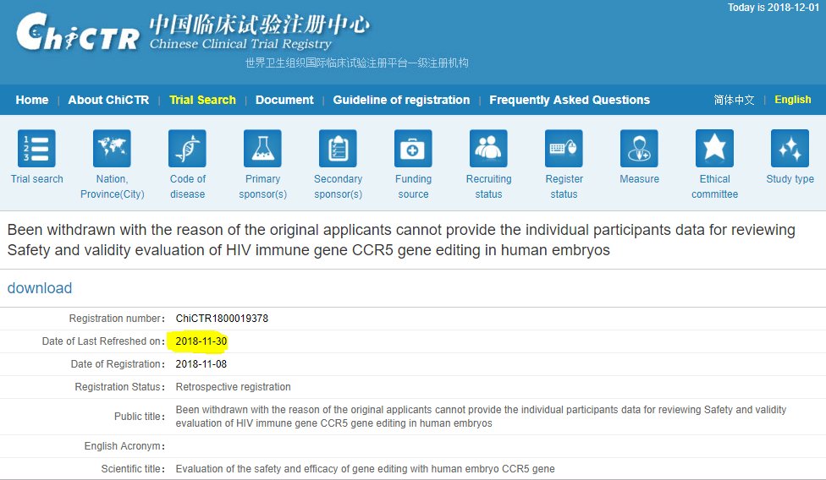Switch language to English
Viewport: 826px width, 480px height.
click(793, 100)
